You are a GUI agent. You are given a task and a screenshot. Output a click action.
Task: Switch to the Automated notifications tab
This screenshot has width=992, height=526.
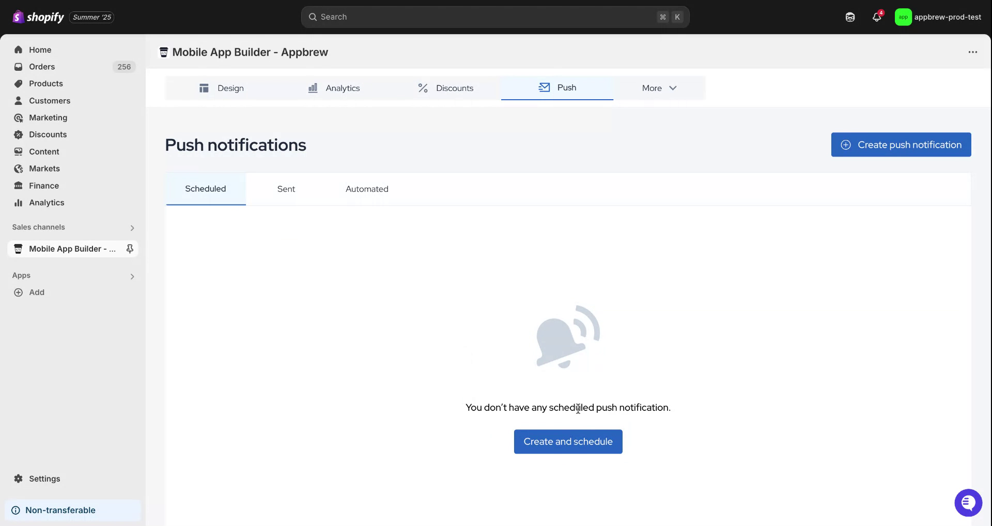[x=367, y=189]
